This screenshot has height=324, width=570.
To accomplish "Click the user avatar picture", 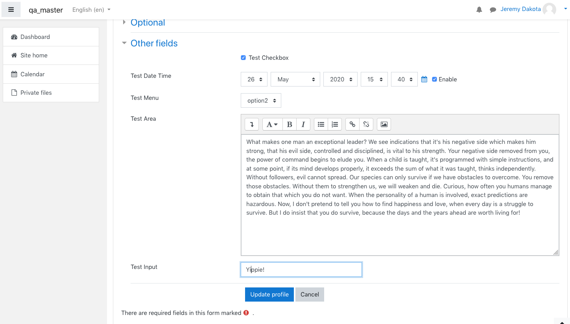I will pos(549,10).
